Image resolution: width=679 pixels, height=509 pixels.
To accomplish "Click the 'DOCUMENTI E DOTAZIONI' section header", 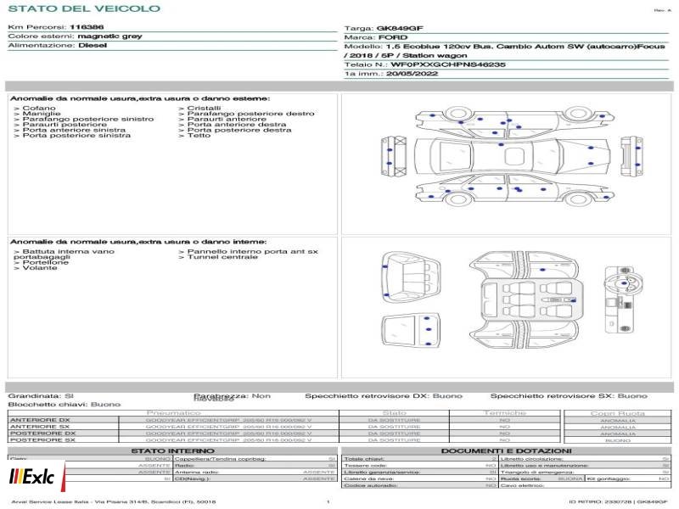I will coord(506,451).
